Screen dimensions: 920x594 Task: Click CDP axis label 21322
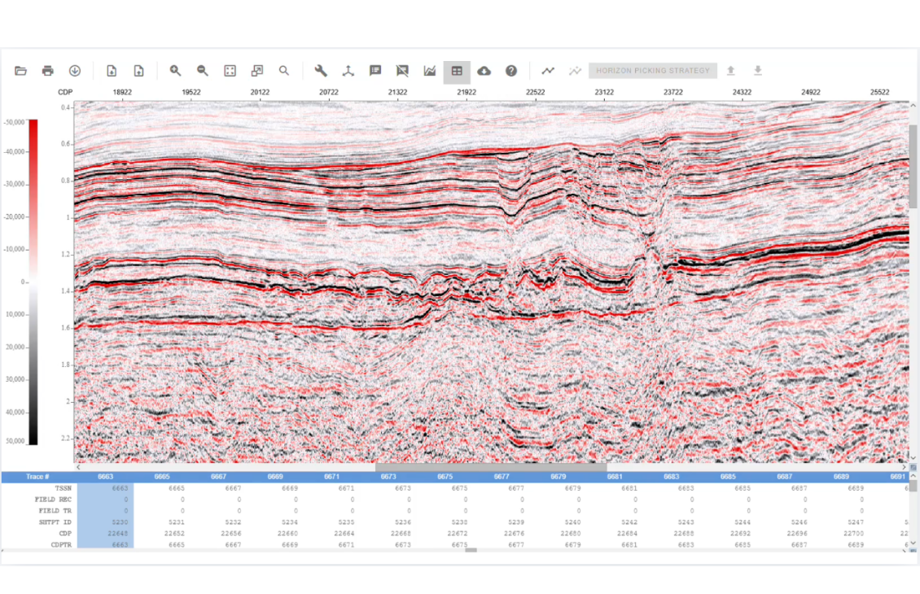(398, 92)
